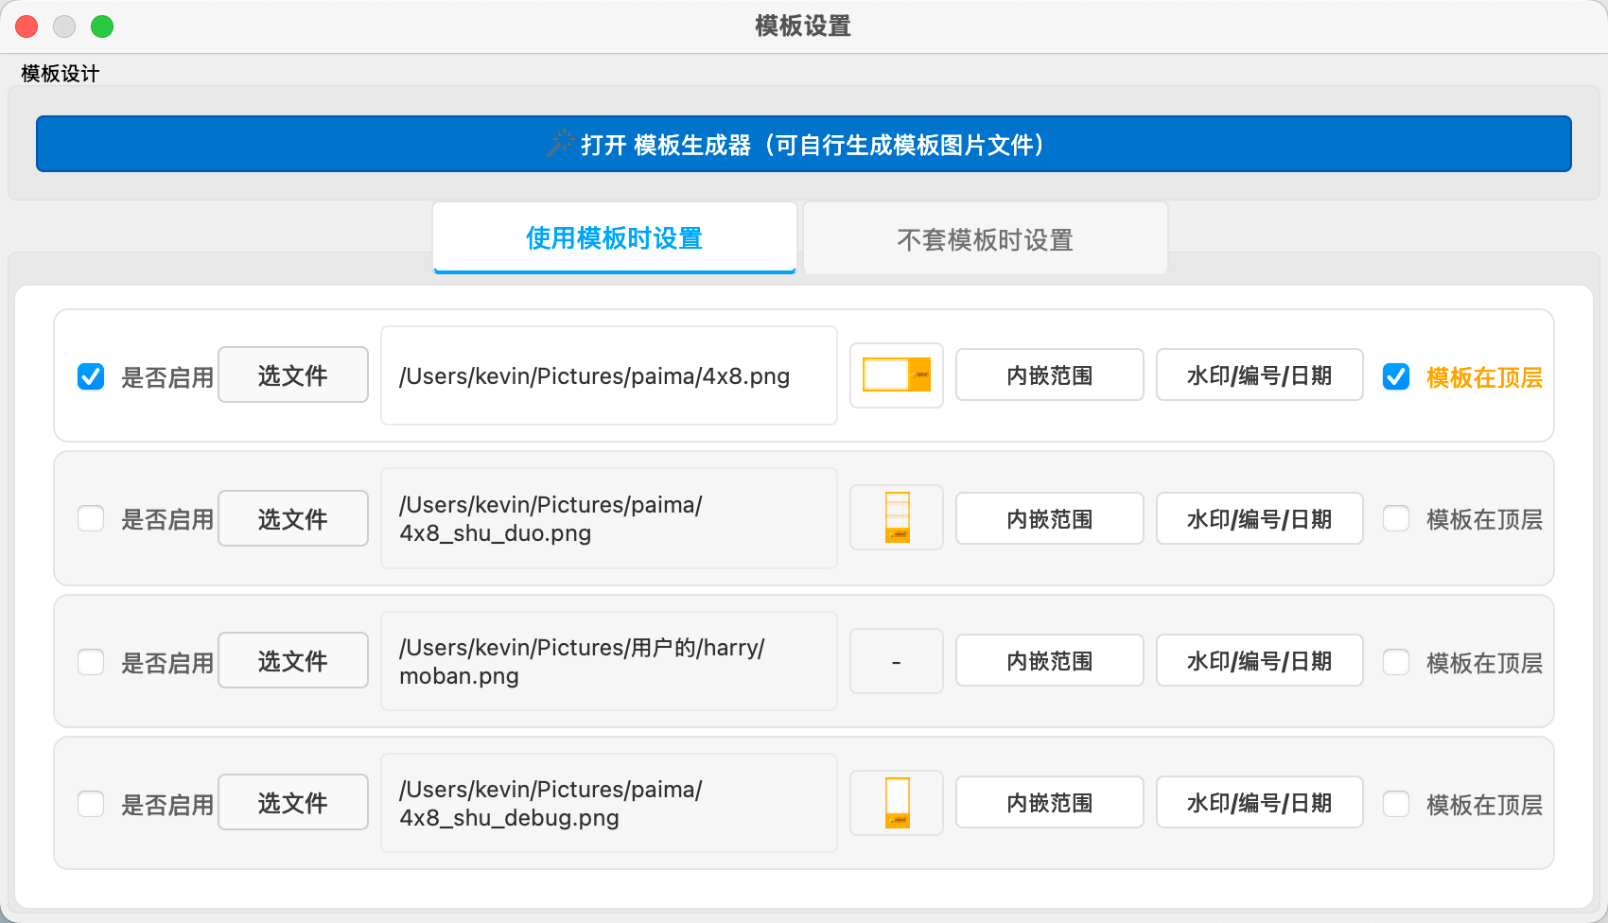Viewport: 1608px width, 923px height.
Task: Enable the 4x8_shu_debug.png template checkbox
Action: point(91,804)
